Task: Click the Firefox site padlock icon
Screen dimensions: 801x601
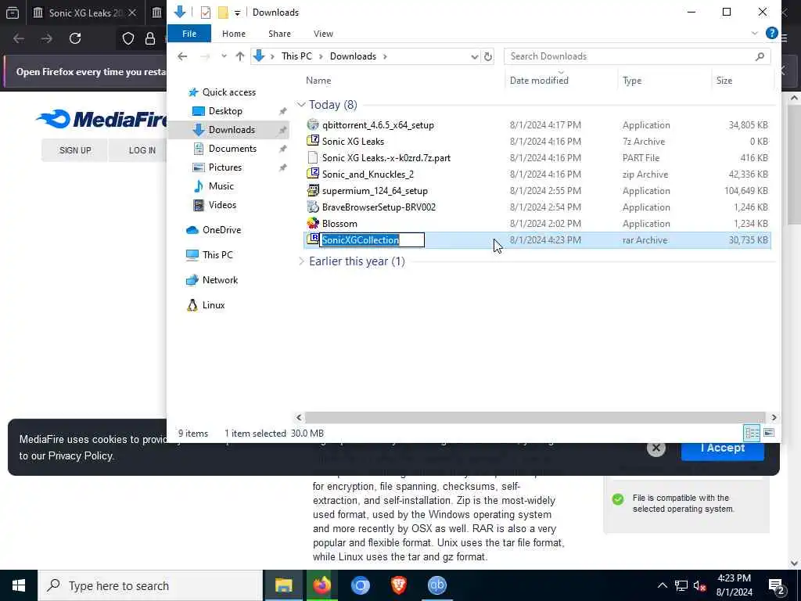Action: (150, 38)
